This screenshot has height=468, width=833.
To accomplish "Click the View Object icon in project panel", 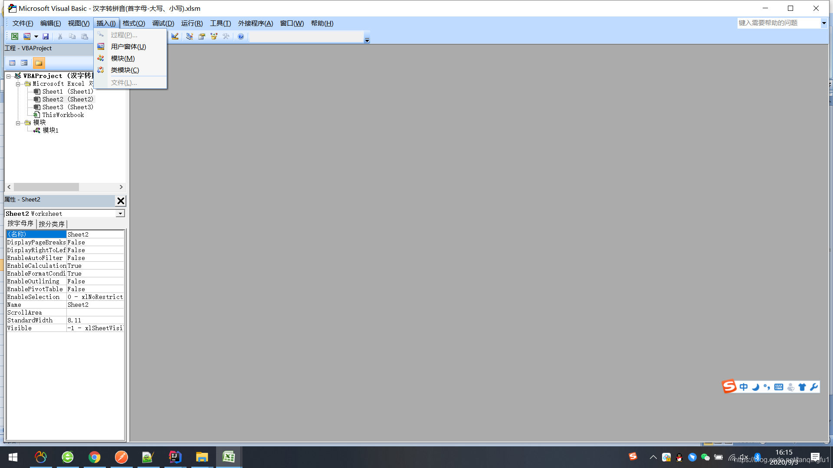I will point(24,63).
